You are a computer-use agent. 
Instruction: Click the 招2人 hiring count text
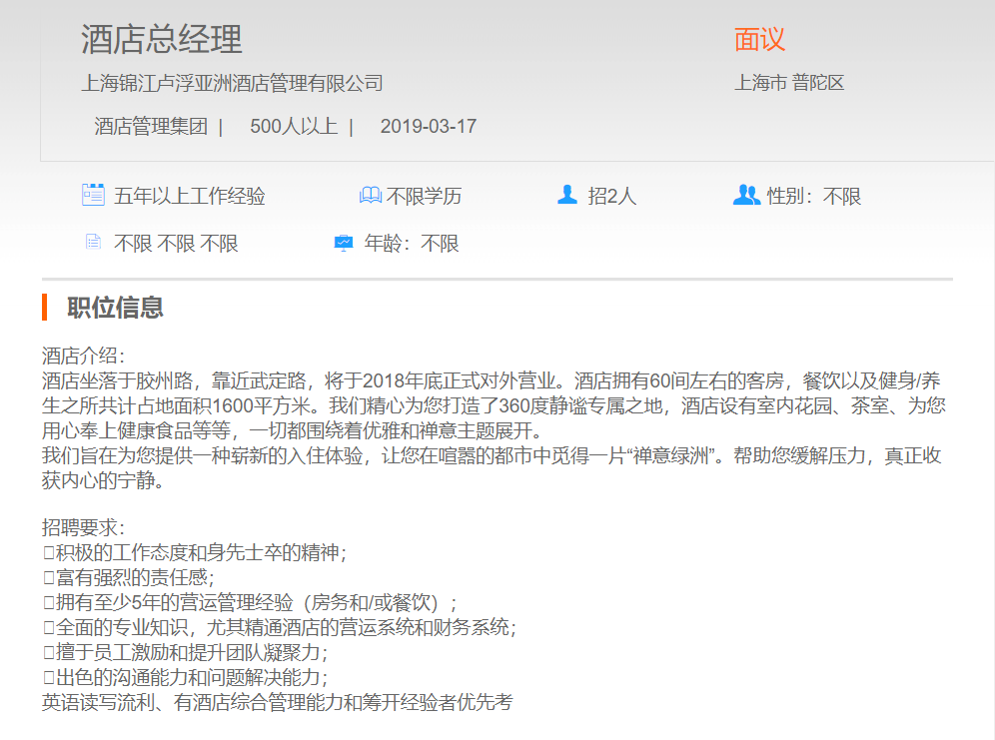[611, 197]
